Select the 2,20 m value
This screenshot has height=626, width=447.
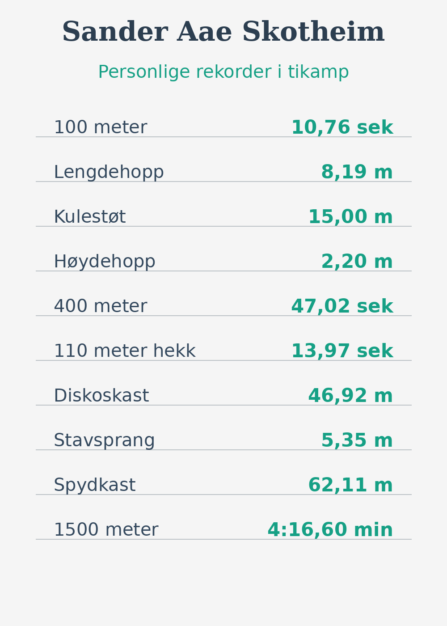357,262
